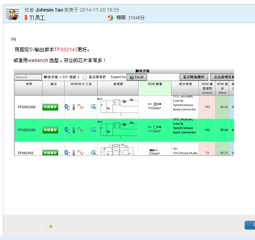Click the 设计考虑 column header

[185, 88]
